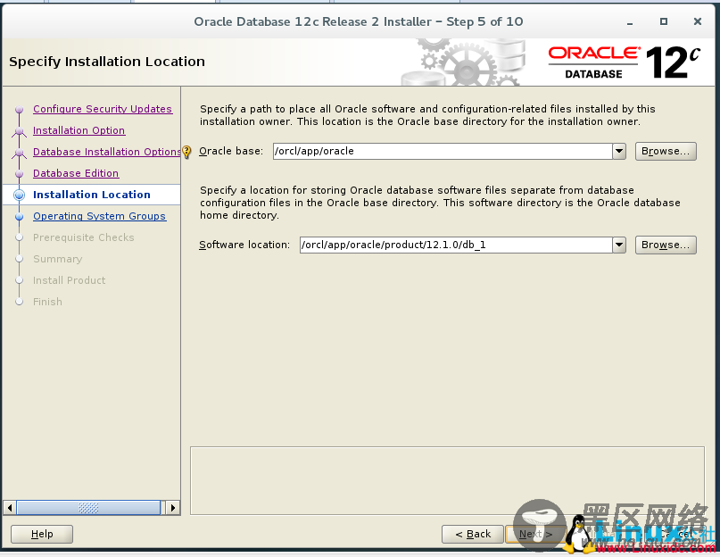Expand the Oracle base dropdown arrow

(619, 151)
